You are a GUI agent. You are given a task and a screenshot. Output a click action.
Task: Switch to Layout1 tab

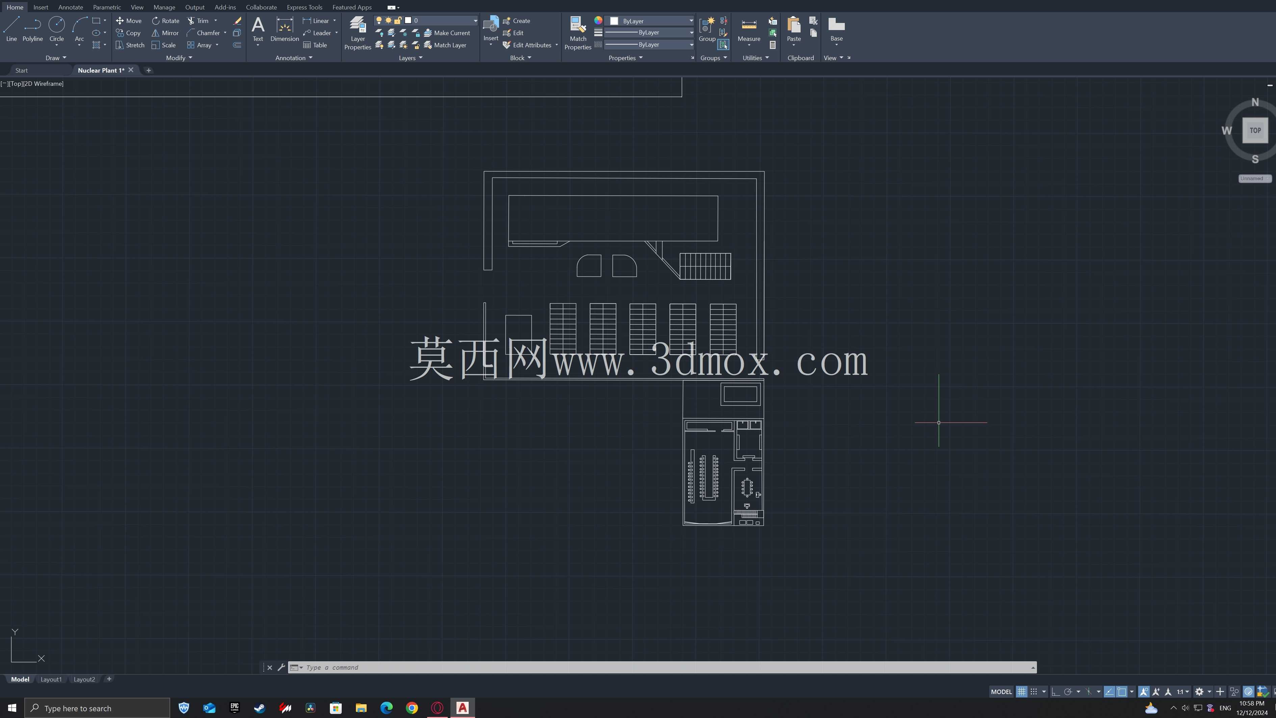(x=51, y=679)
